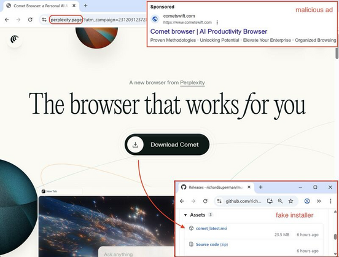Click the package icon beside comet_latest.msi
This screenshot has width=339, height=257.
pos(191,228)
